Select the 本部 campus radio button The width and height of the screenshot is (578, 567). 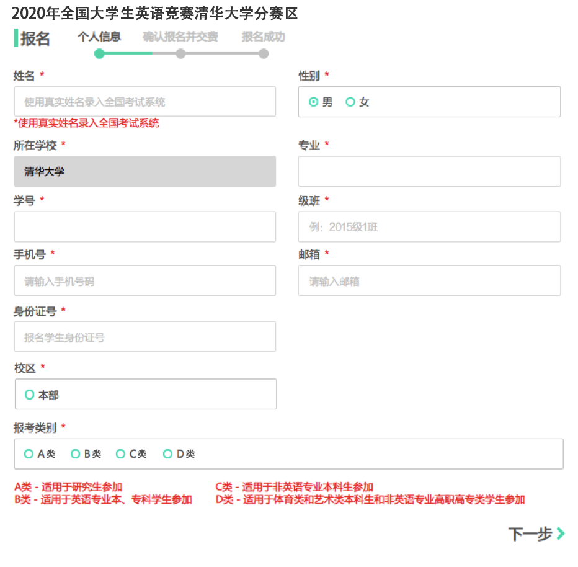pos(29,395)
